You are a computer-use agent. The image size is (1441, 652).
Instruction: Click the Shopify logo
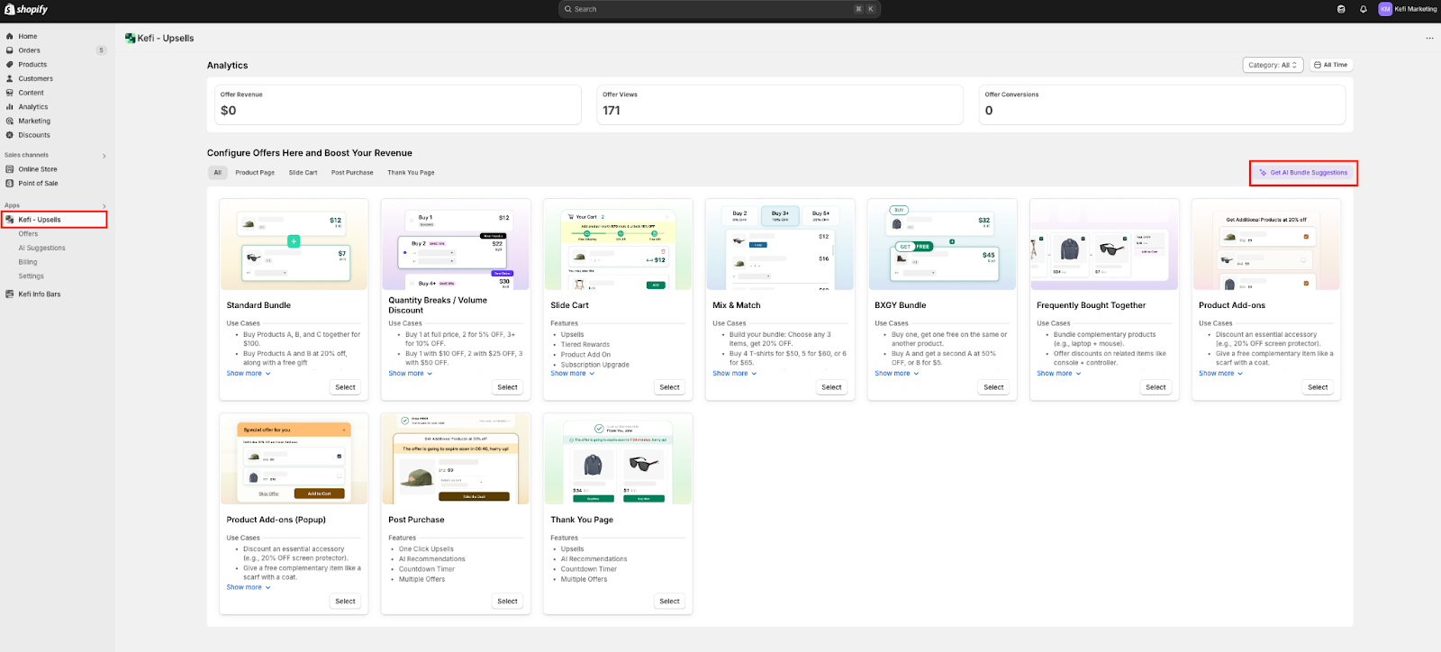click(26, 9)
